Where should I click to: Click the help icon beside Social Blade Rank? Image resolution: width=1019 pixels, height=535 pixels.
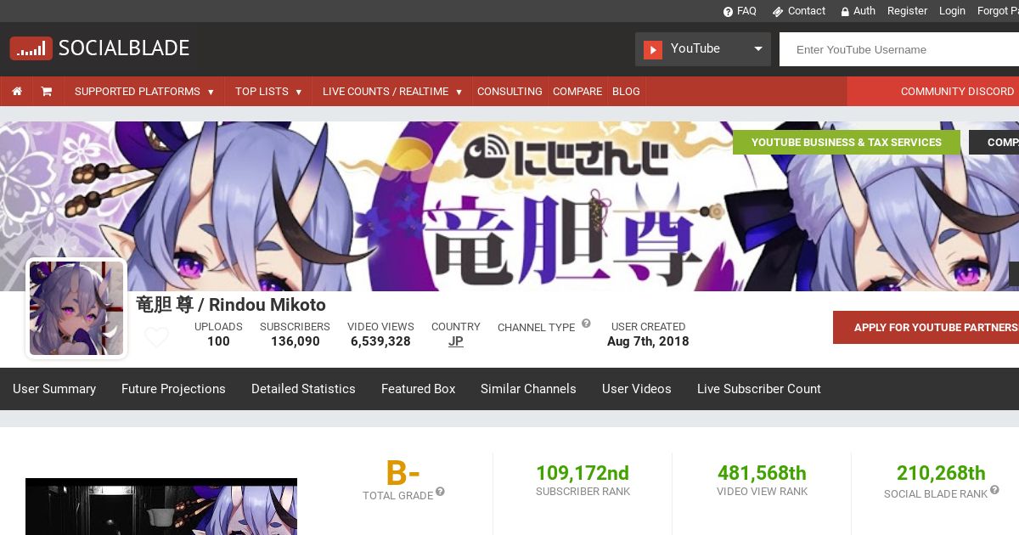(994, 490)
